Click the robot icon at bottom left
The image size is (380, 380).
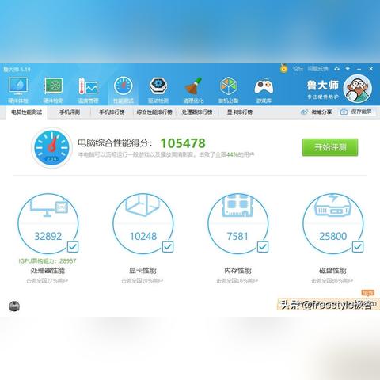[x=14, y=306]
